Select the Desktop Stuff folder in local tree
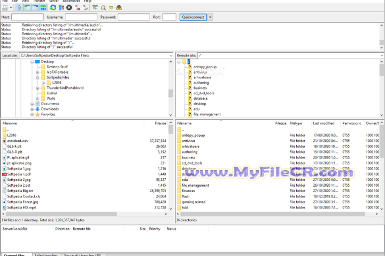The width and height of the screenshot is (385, 256). [57, 67]
